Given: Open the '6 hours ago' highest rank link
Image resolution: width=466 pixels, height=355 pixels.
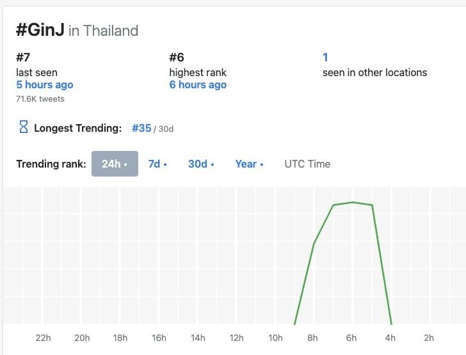Looking at the screenshot, I should point(198,85).
